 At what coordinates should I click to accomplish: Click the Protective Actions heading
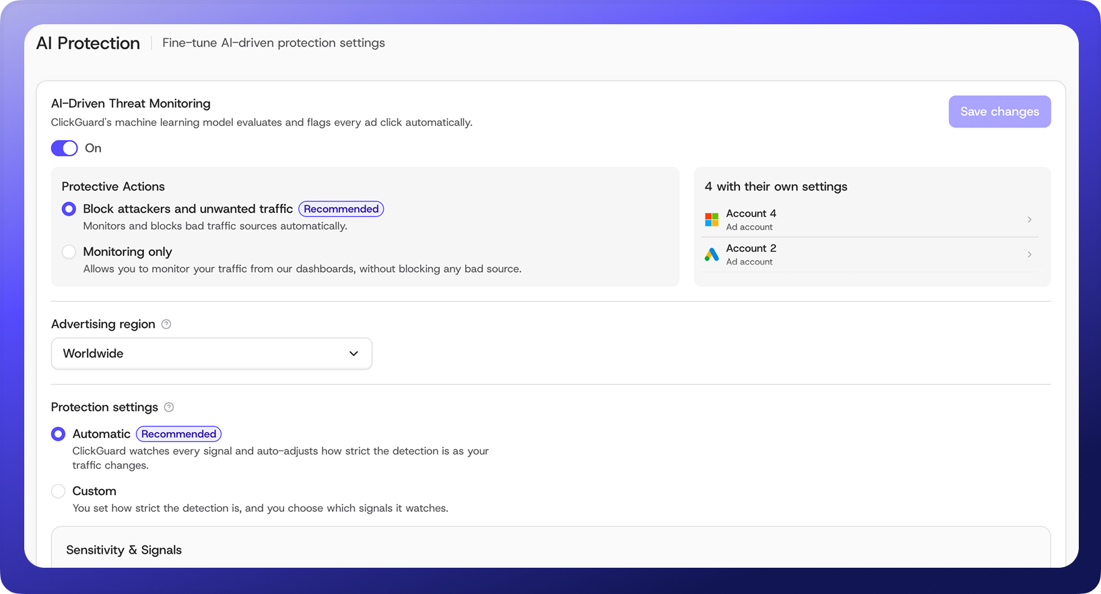click(x=113, y=187)
